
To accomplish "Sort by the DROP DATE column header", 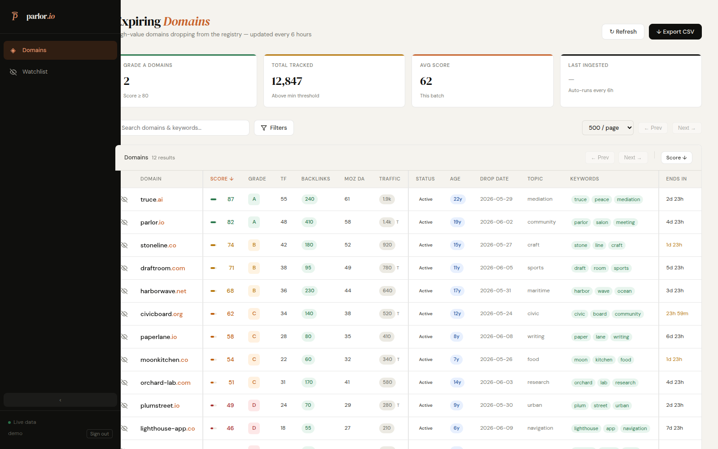I will click(494, 179).
